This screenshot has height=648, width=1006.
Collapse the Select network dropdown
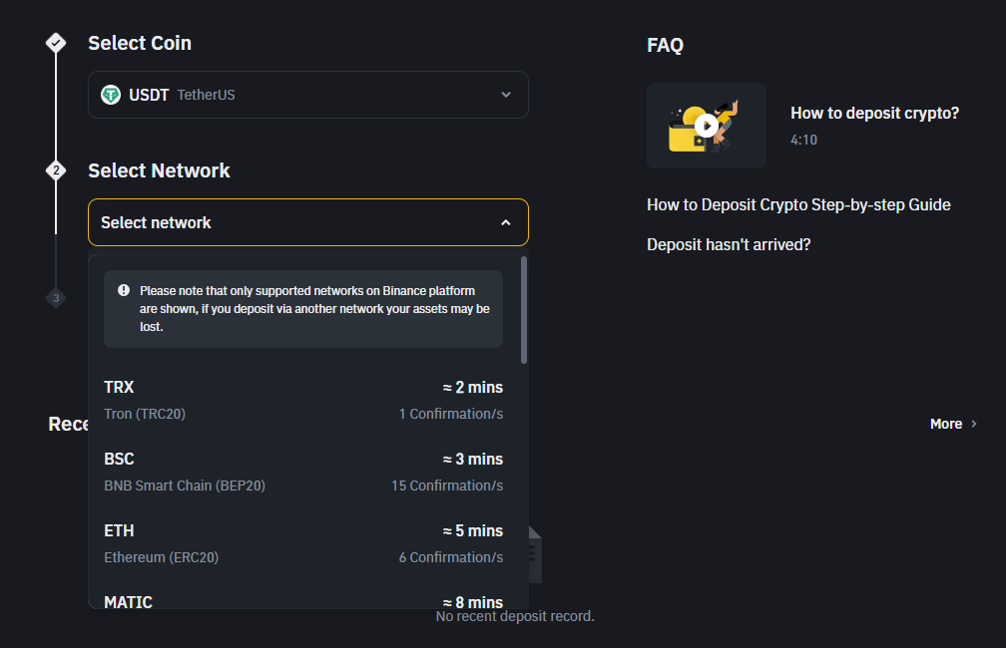click(x=308, y=222)
